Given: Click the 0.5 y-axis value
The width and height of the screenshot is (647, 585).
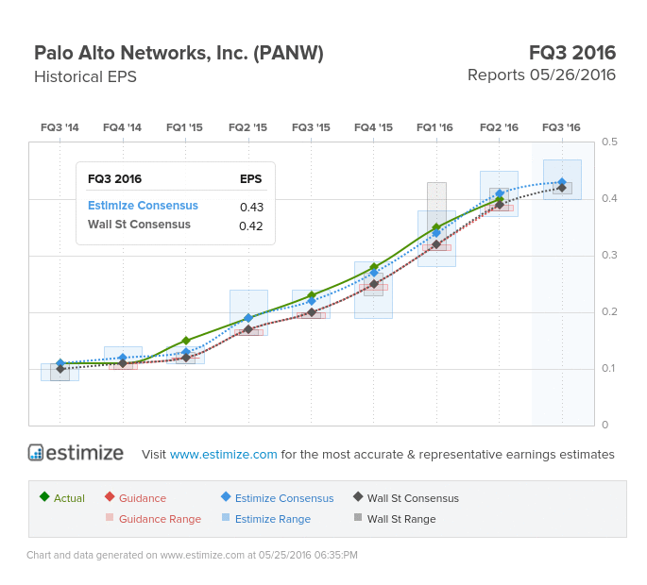Looking at the screenshot, I should (609, 142).
